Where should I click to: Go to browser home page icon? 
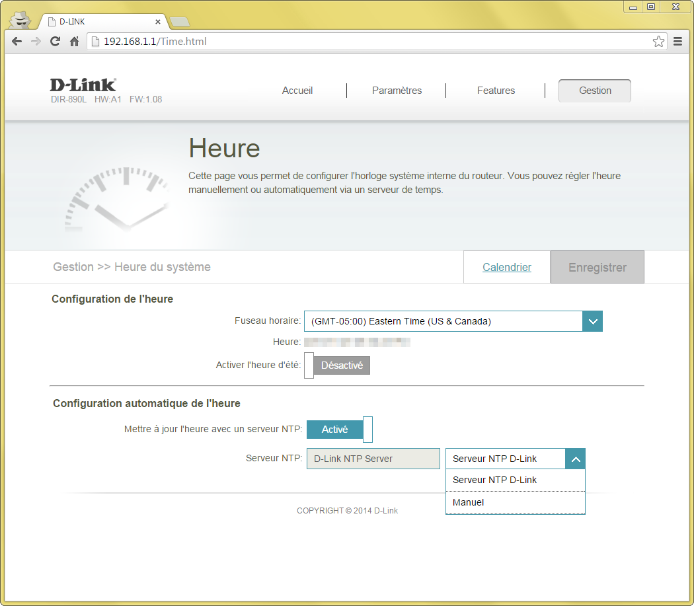pyautogui.click(x=75, y=41)
